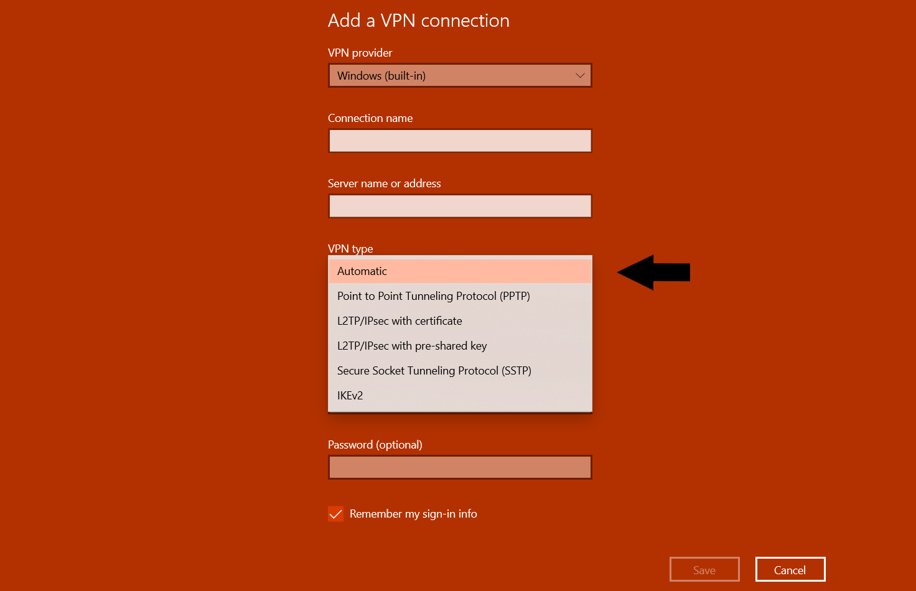Click the checkmark icon in the checkbox
The width and height of the screenshot is (916, 591).
[335, 513]
